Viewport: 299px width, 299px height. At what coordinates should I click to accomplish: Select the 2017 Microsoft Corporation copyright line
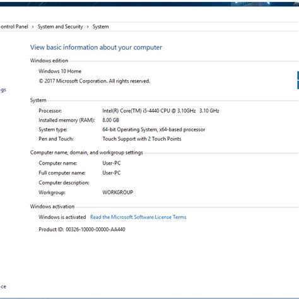click(95, 81)
